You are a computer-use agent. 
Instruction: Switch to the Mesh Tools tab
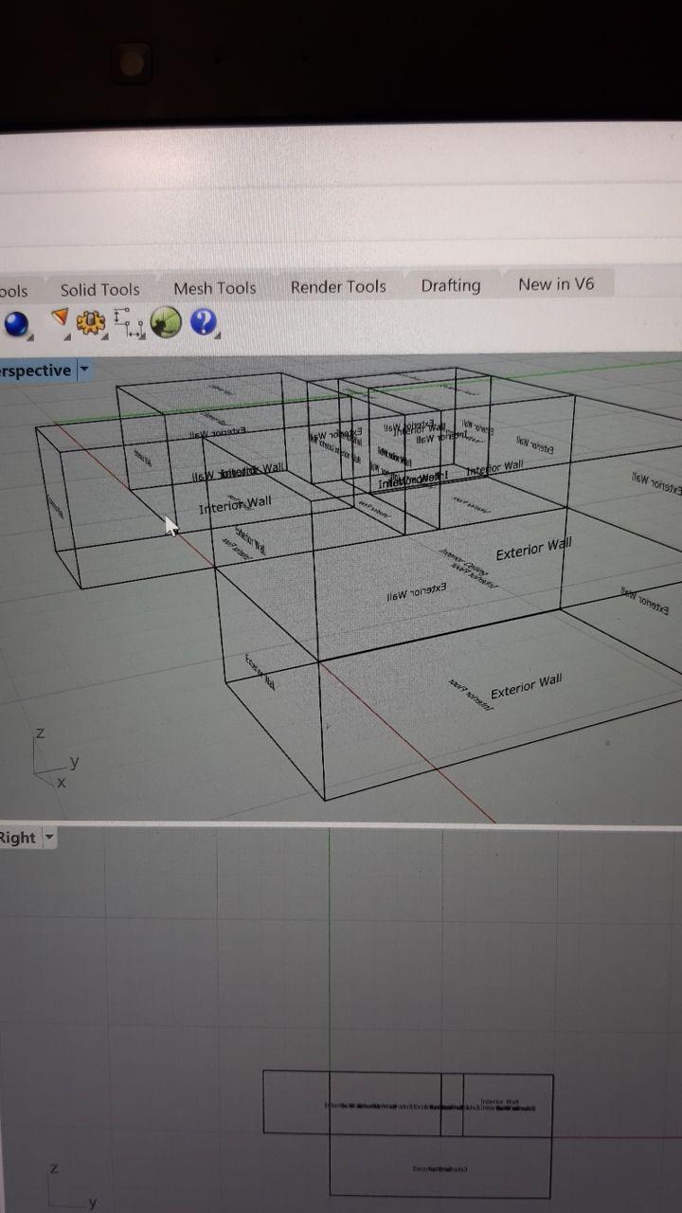(215, 288)
